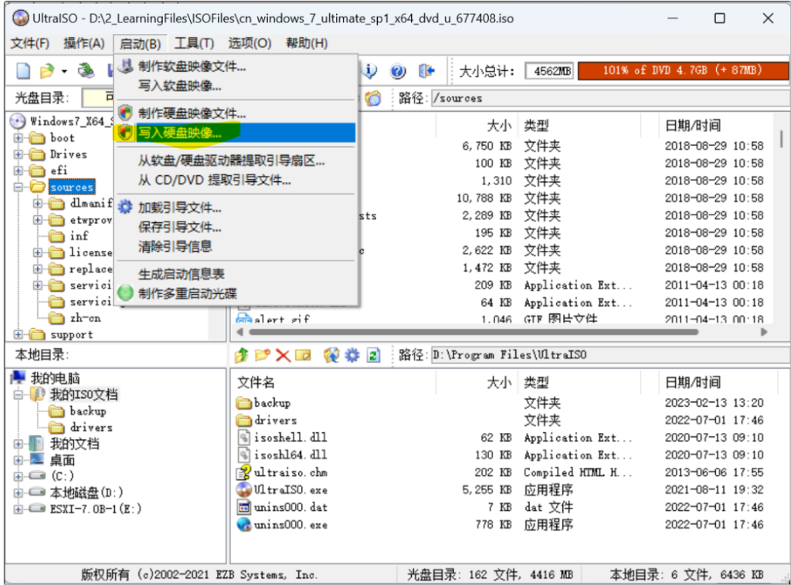Choose 写入硬盘映像... menu entry
The image size is (791, 585).
point(236,133)
